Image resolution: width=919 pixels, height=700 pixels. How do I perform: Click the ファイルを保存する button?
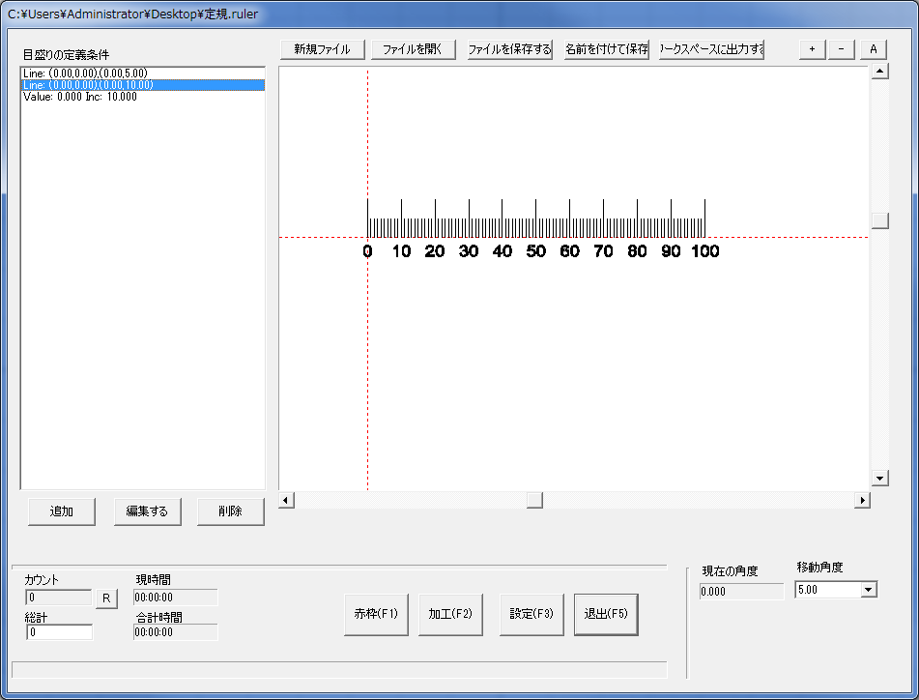click(510, 50)
